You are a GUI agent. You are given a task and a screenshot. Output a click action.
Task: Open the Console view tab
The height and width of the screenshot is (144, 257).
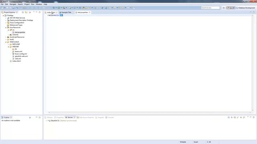110,118
